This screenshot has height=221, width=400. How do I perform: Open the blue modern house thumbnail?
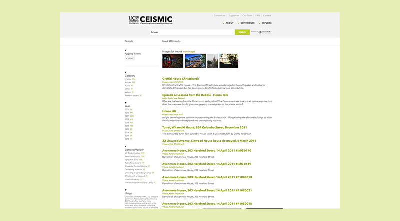point(195,61)
